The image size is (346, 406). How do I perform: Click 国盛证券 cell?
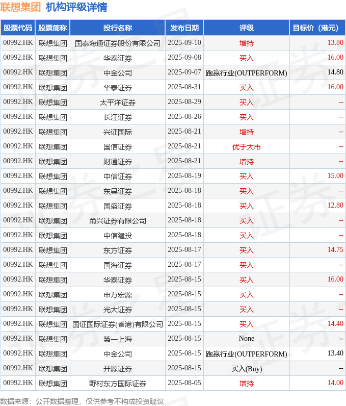pyautogui.click(x=118, y=206)
